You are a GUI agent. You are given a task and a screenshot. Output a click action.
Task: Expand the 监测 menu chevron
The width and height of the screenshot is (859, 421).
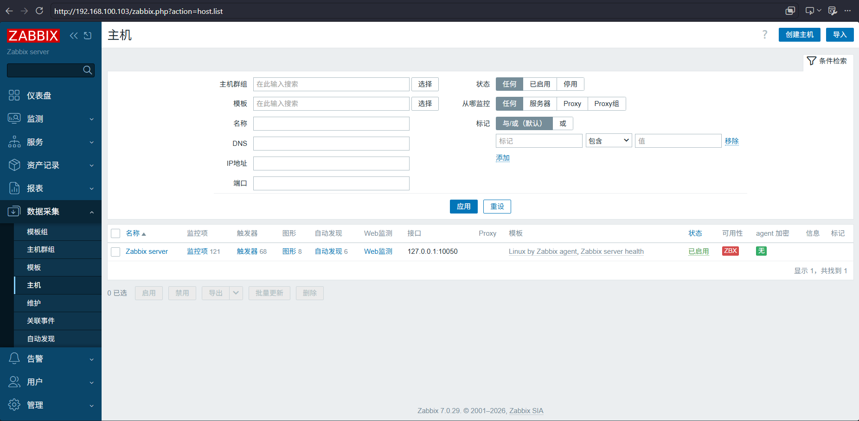click(91, 119)
